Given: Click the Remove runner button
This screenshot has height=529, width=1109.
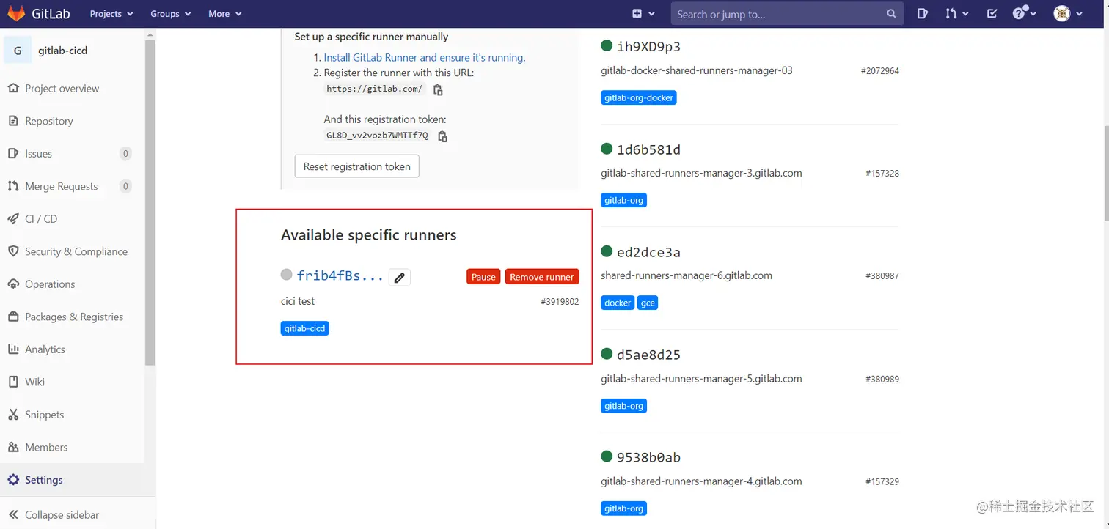Looking at the screenshot, I should point(542,277).
